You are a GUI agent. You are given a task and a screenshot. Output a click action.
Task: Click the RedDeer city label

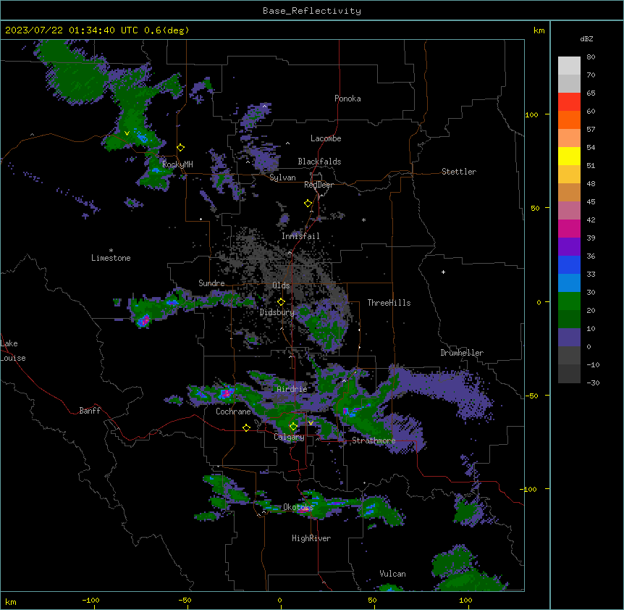pos(319,185)
